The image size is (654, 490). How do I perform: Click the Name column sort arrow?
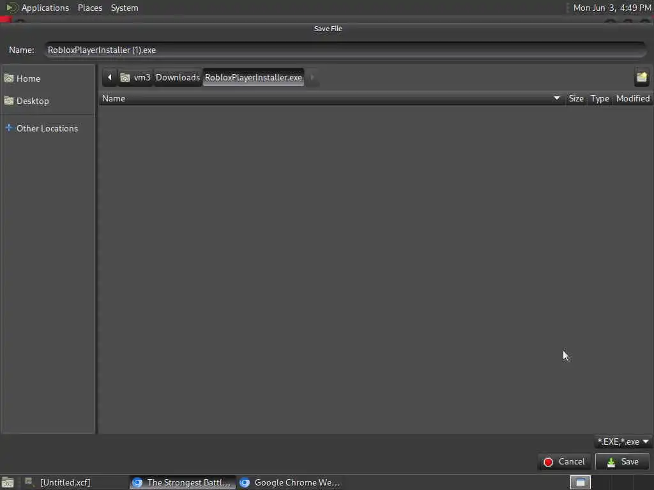556,98
